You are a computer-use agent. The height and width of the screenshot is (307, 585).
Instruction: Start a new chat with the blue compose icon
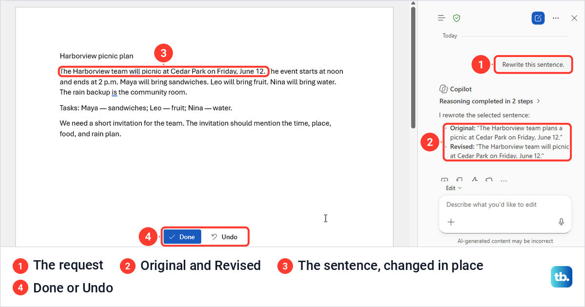(538, 18)
